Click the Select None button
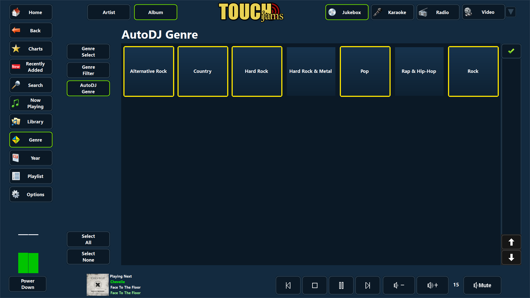Image resolution: width=530 pixels, height=298 pixels. point(88,257)
